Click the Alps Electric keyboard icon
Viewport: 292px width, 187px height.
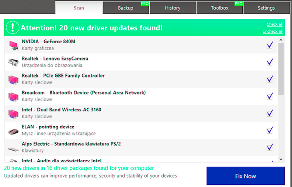(x=13, y=149)
